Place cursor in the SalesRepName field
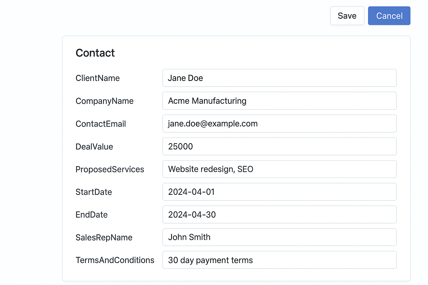The image size is (428, 285). (279, 237)
